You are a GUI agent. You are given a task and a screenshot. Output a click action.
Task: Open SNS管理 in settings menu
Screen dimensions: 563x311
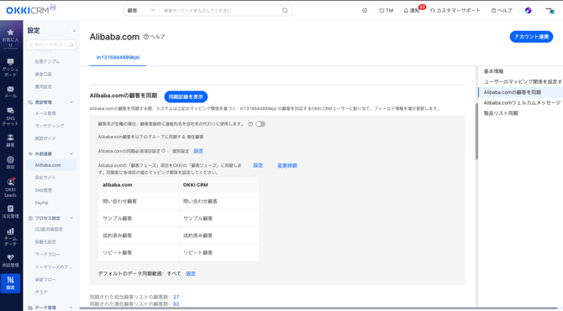point(44,190)
